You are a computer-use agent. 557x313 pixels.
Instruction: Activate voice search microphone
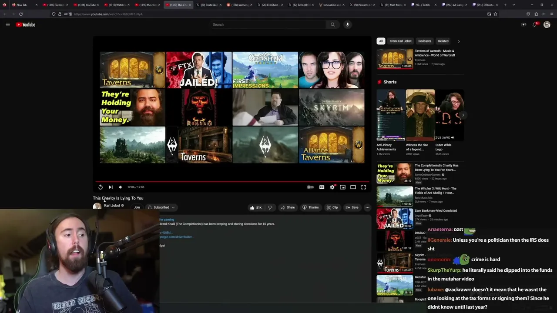click(348, 25)
